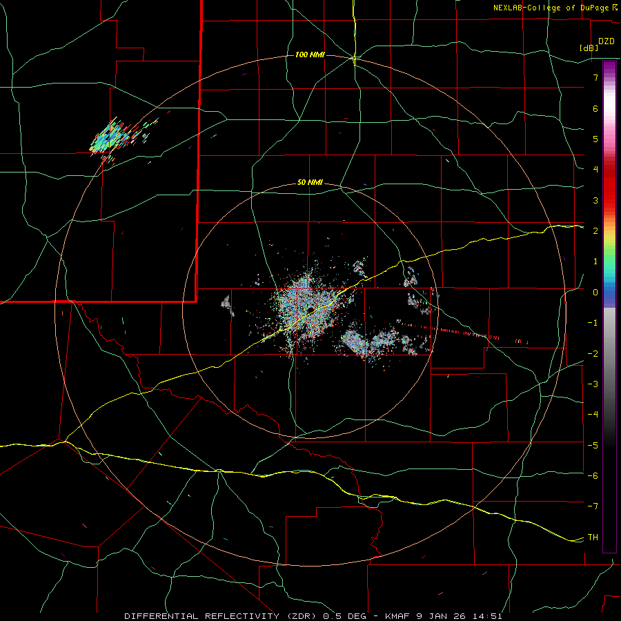Image resolution: width=621 pixels, height=621 pixels.
Task: Click the 0 tick label on the scale
Action: (595, 293)
